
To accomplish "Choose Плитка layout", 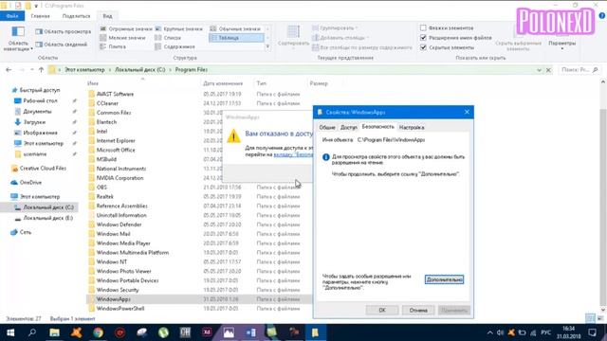I will coord(113,46).
